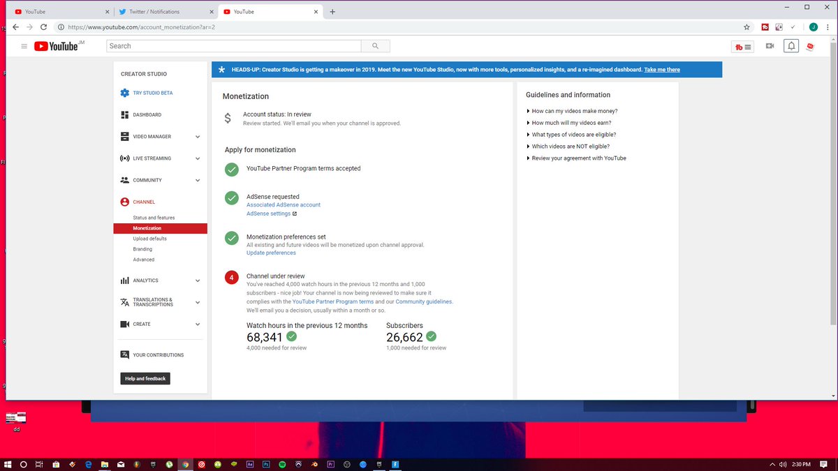Expand Video Manager section
Viewport: 838px width, 471px height.
point(198,137)
